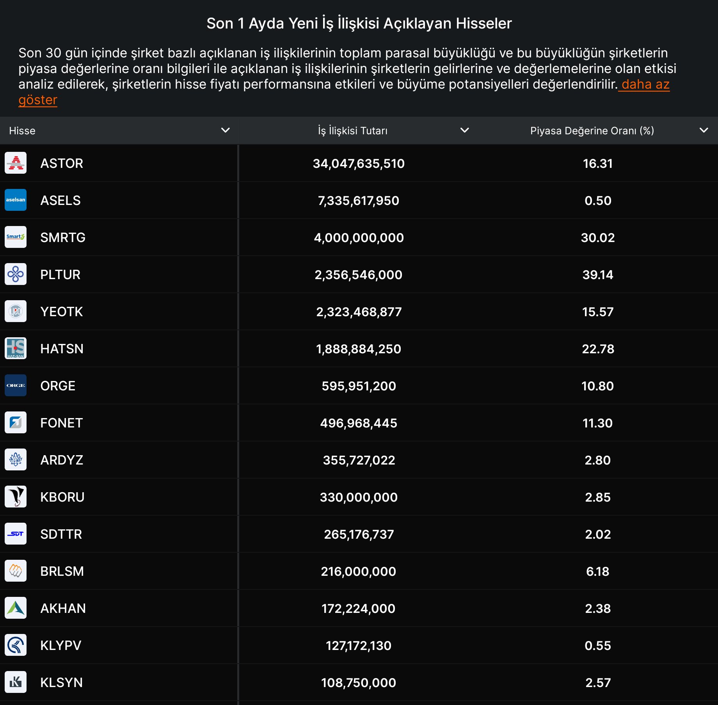Click the Aselsan logo next to ASELS
Viewport: 718px width, 705px height.
tap(16, 200)
